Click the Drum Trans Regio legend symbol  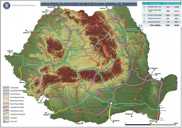point(6,104)
